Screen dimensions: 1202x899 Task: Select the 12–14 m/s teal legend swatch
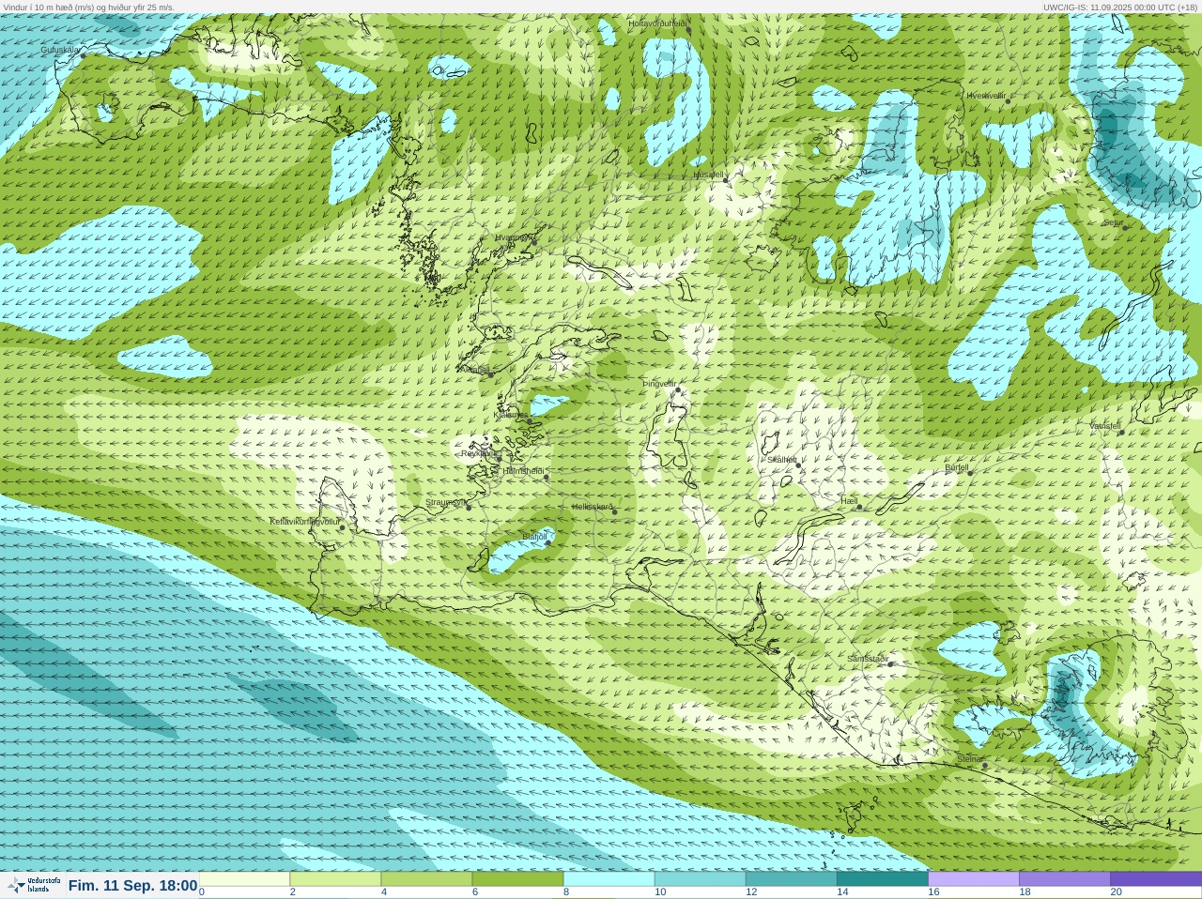[x=791, y=879]
